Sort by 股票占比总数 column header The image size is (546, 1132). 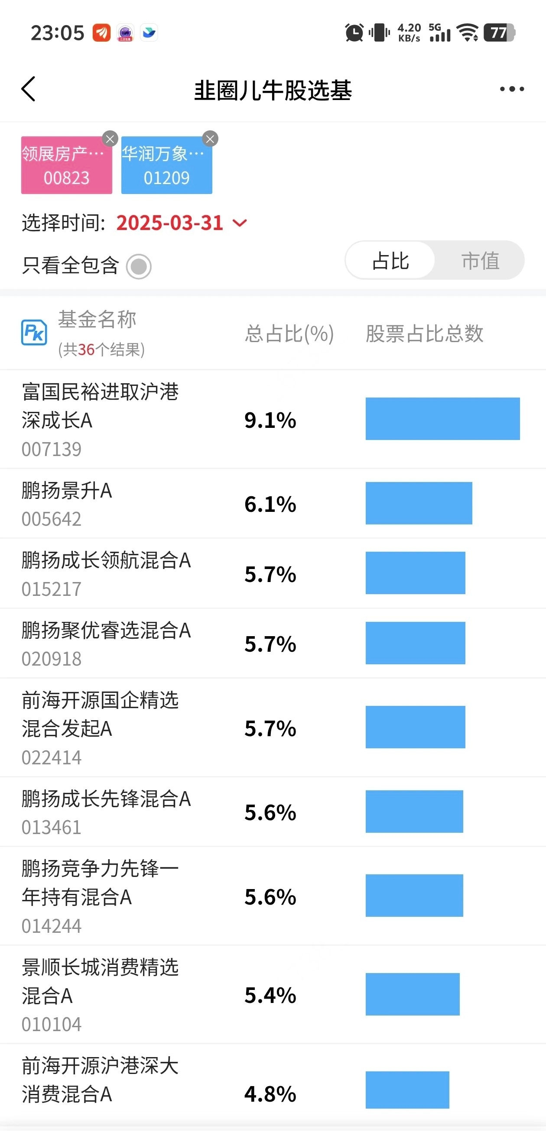(x=425, y=333)
